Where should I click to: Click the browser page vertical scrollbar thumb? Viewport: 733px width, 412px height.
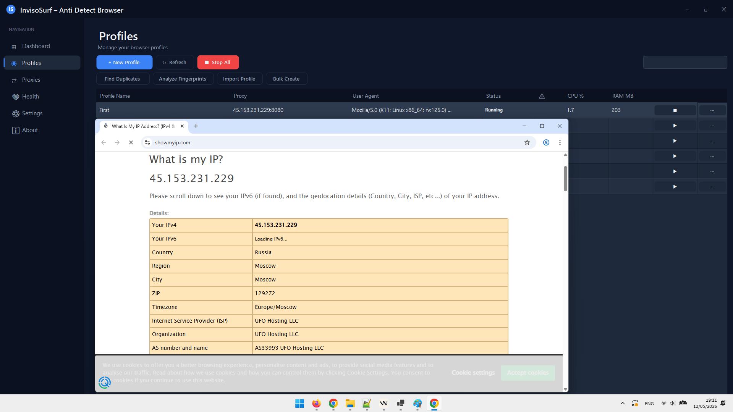565,179
